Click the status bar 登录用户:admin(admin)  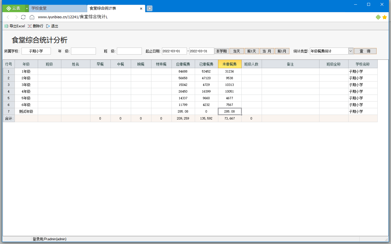49,239
